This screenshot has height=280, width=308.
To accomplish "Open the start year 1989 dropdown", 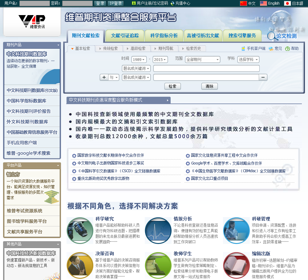I will tap(139, 59).
